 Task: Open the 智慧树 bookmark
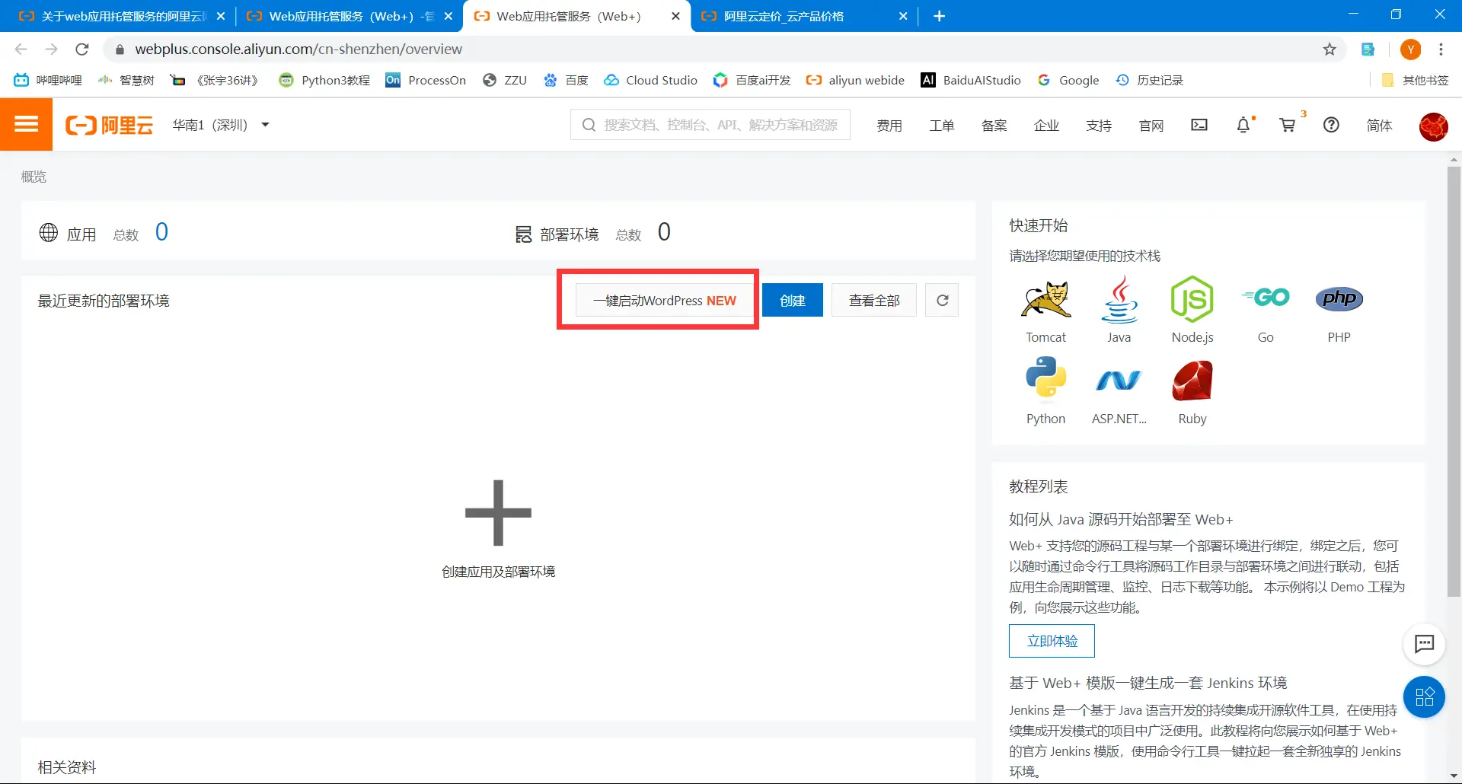[x=126, y=80]
